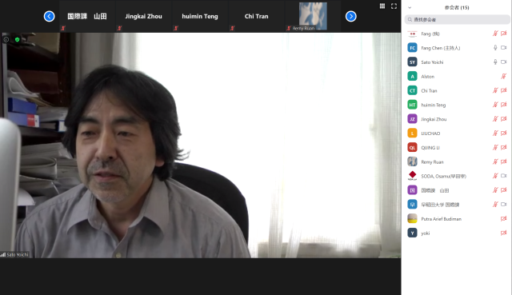The width and height of the screenshot is (512, 295).
Task: Toggle Sato Yoichi's microphone icon
Action: pos(495,62)
